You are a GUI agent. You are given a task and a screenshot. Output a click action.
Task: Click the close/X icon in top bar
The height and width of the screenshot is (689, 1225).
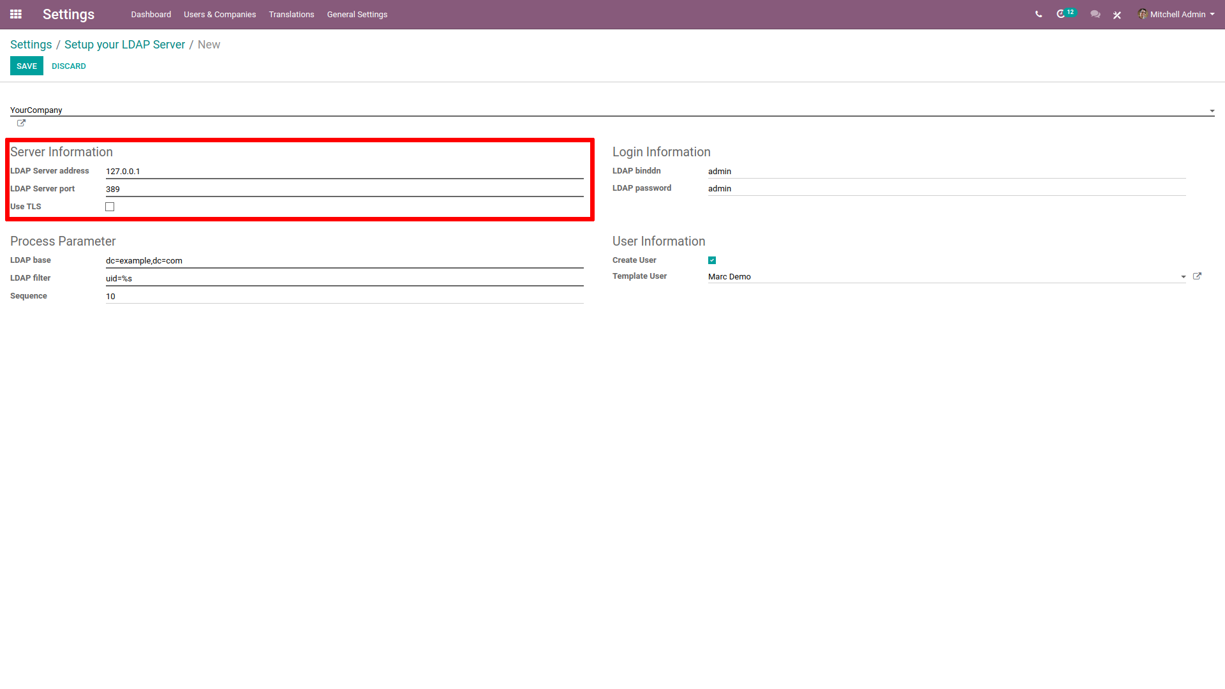[1117, 14]
